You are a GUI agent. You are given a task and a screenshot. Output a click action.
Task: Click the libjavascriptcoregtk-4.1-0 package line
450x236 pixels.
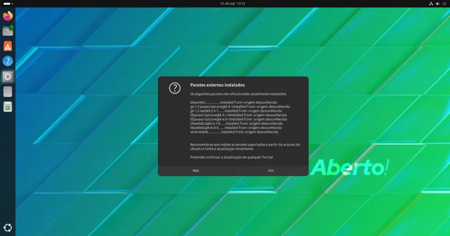coord(238,115)
